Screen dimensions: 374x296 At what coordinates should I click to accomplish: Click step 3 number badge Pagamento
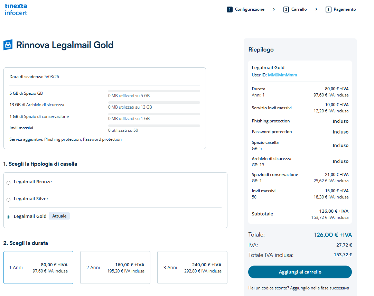(x=328, y=10)
